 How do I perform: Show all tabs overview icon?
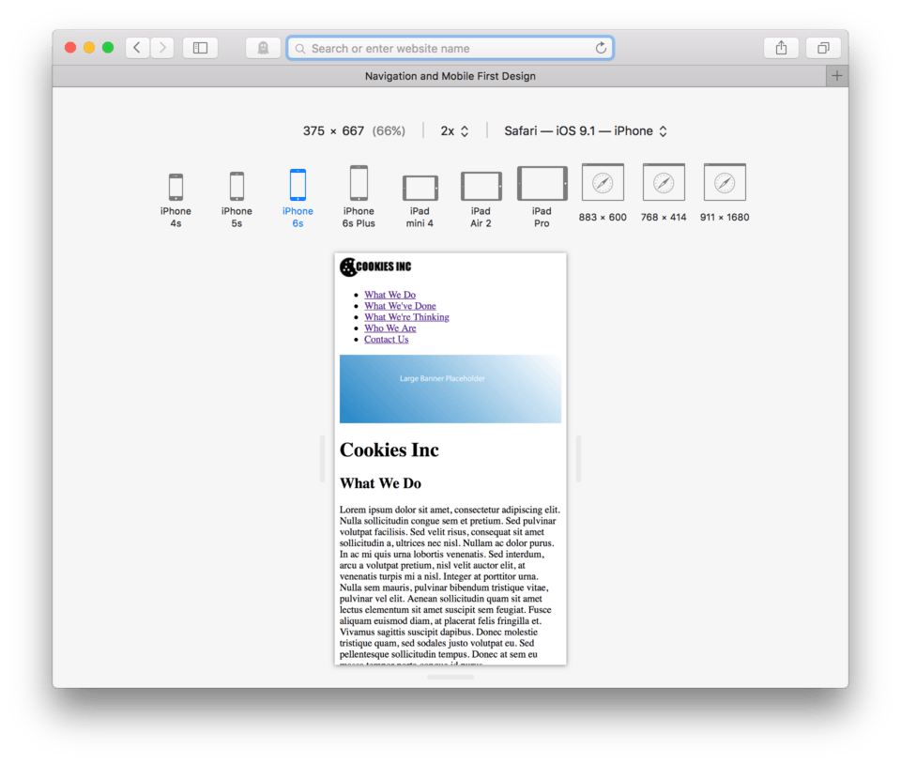point(823,48)
